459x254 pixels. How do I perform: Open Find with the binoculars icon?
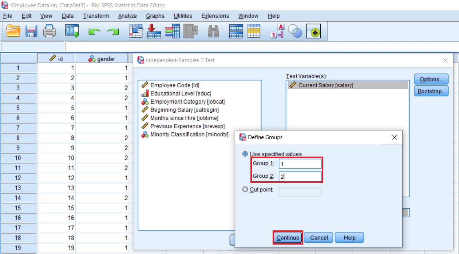point(213,32)
